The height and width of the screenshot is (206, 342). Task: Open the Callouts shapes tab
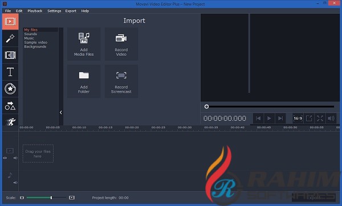10,106
